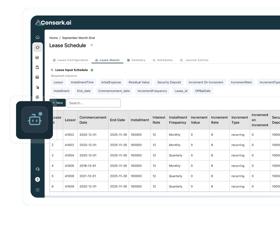Click the user avatar labeled S
Image resolution: width=280 pixels, height=245 pixels.
tap(38, 179)
